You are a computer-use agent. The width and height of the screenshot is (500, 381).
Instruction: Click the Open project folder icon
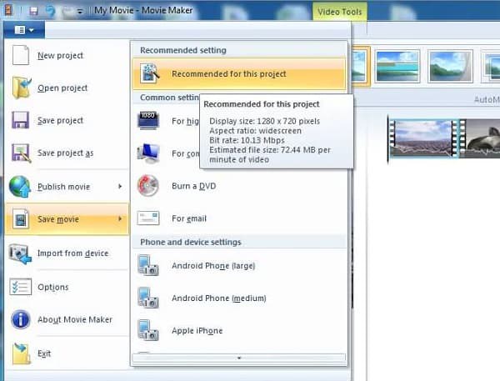[x=21, y=88]
